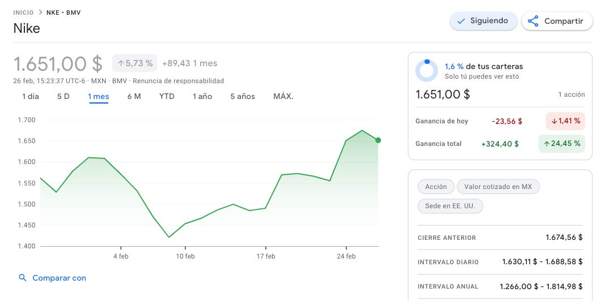Click the -23,56 $ value
598x301 pixels.
[507, 122]
